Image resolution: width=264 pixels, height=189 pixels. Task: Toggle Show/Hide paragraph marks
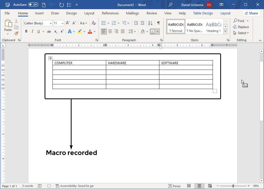click(x=158, y=23)
